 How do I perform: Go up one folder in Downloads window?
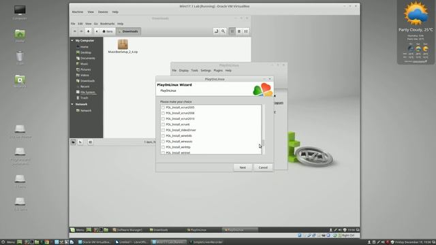(x=89, y=31)
